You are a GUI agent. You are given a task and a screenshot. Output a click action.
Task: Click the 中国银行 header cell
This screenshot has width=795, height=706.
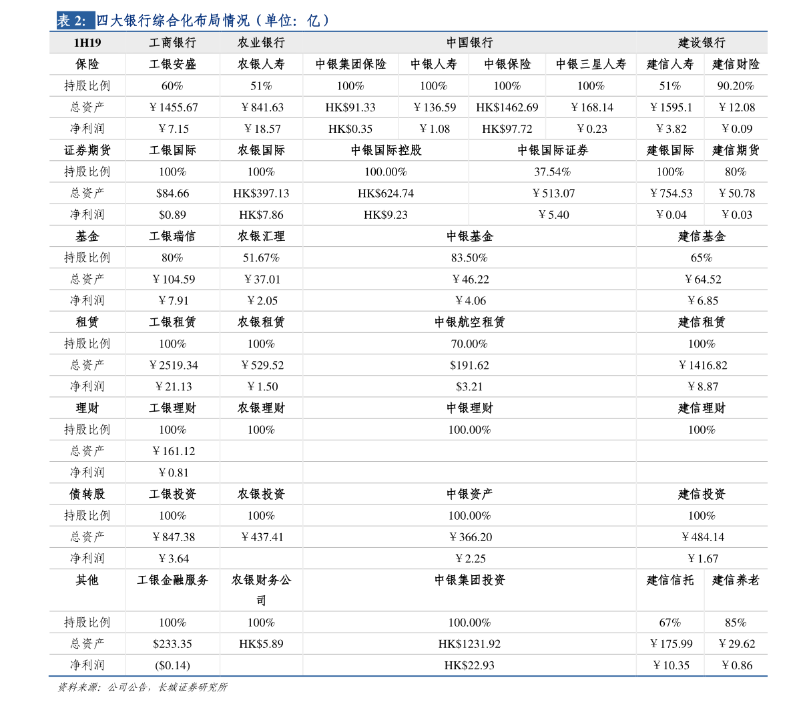point(469,43)
